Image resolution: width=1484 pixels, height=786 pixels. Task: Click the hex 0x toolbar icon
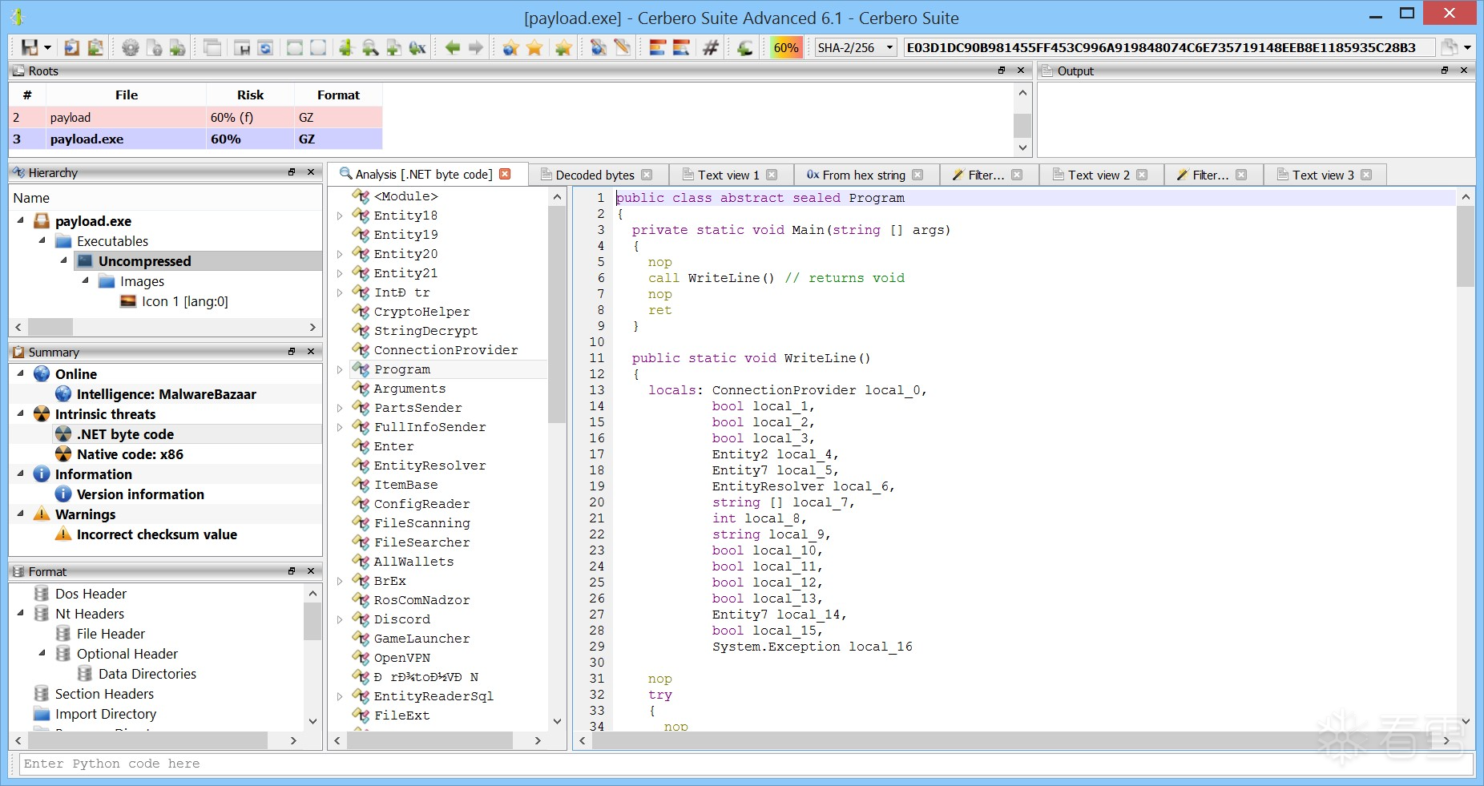click(417, 47)
